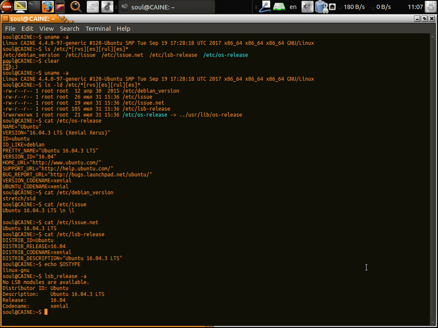This screenshot has width=438, height=328.
Task: Launch Firefox web browser
Action: [x=48, y=7]
